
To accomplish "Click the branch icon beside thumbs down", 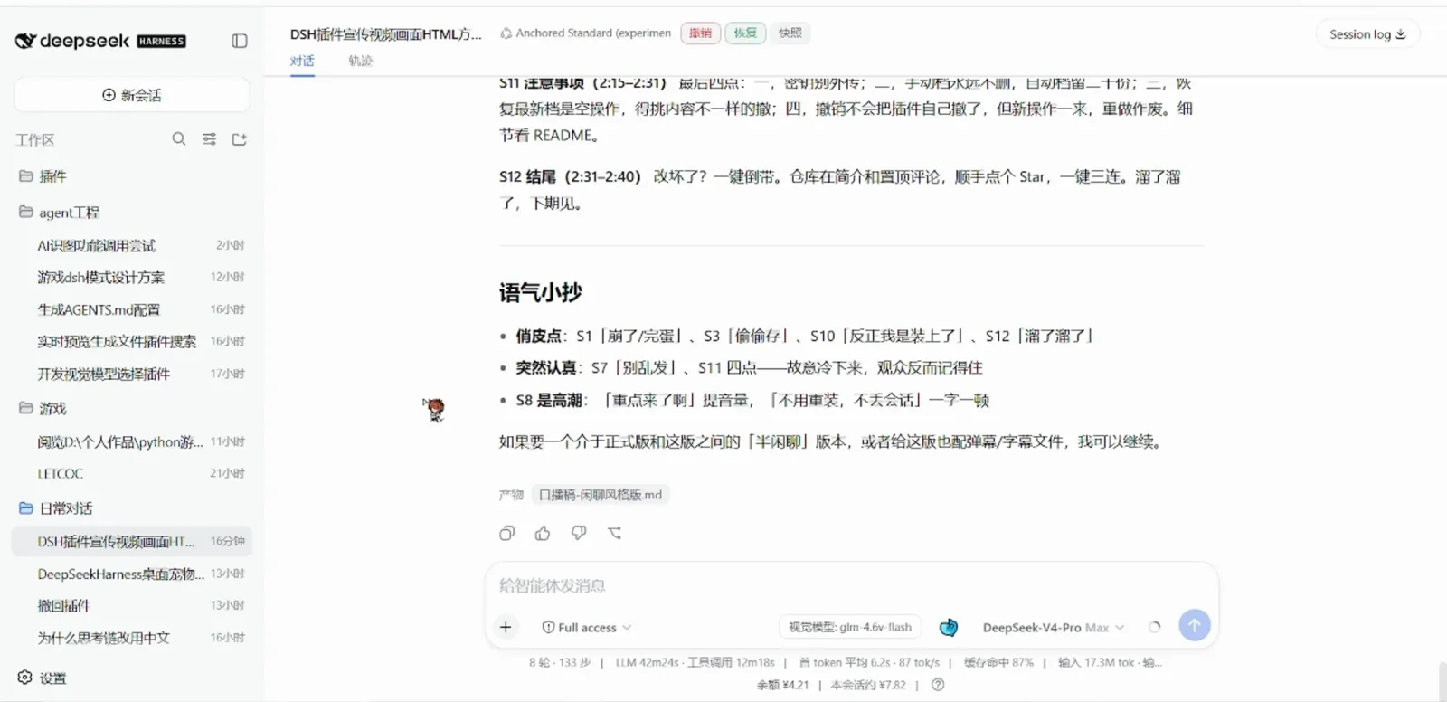I will (x=615, y=533).
